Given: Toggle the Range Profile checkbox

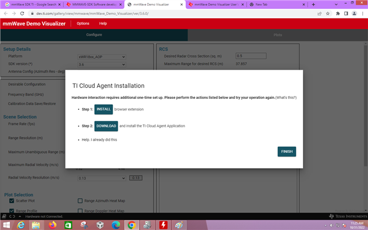Looking at the screenshot, I should point(11,211).
